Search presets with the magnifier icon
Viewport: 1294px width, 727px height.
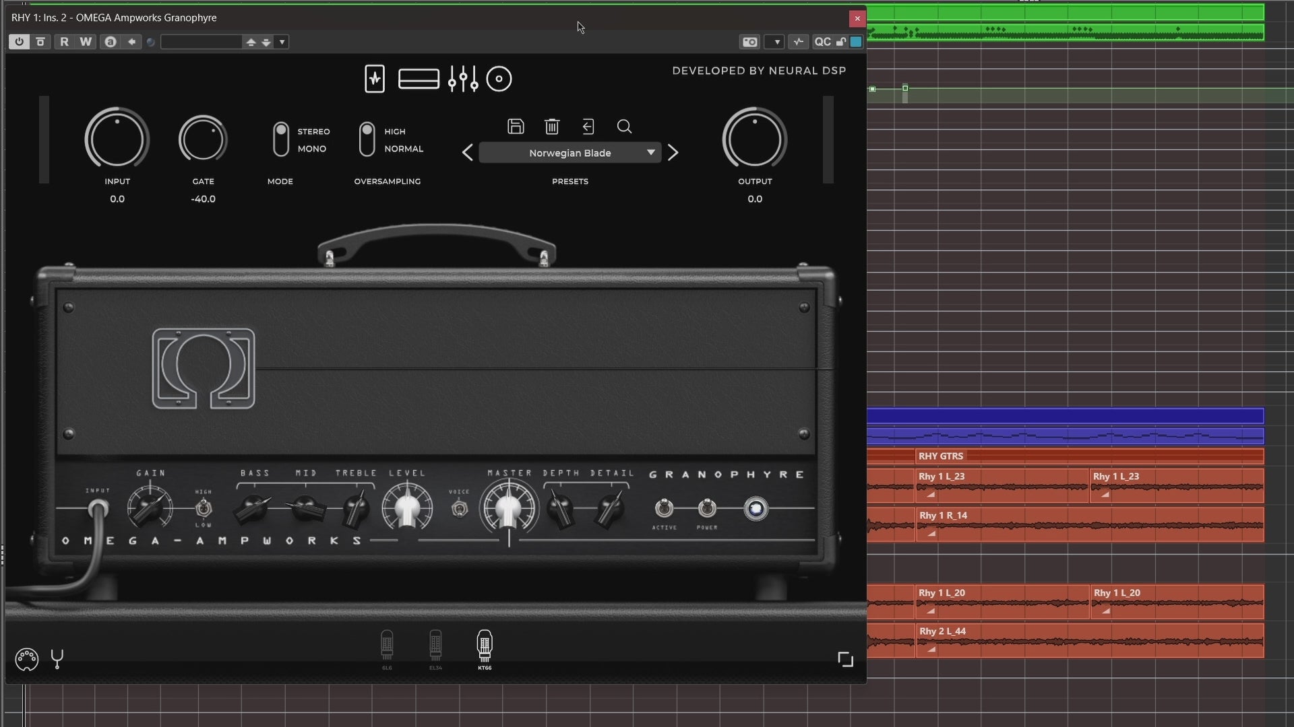pos(624,126)
